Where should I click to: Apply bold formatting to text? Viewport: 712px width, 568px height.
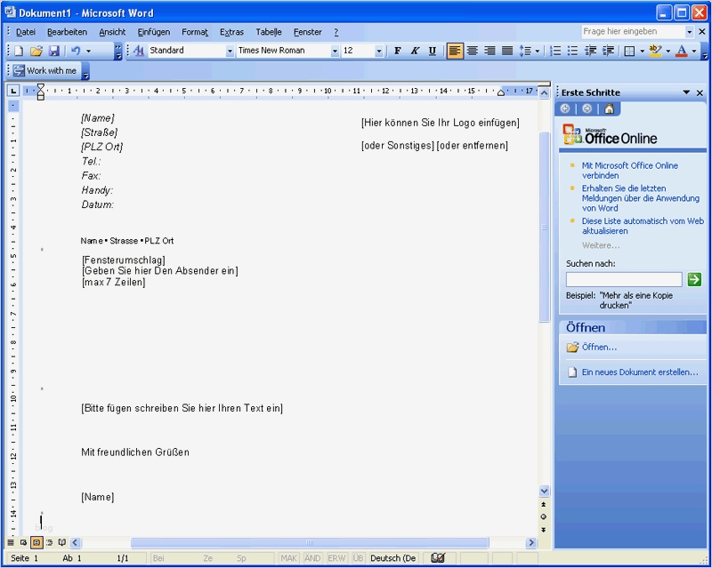(397, 51)
